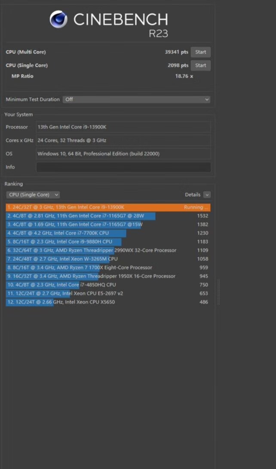Click the OS field showing Windows 10

point(123,154)
